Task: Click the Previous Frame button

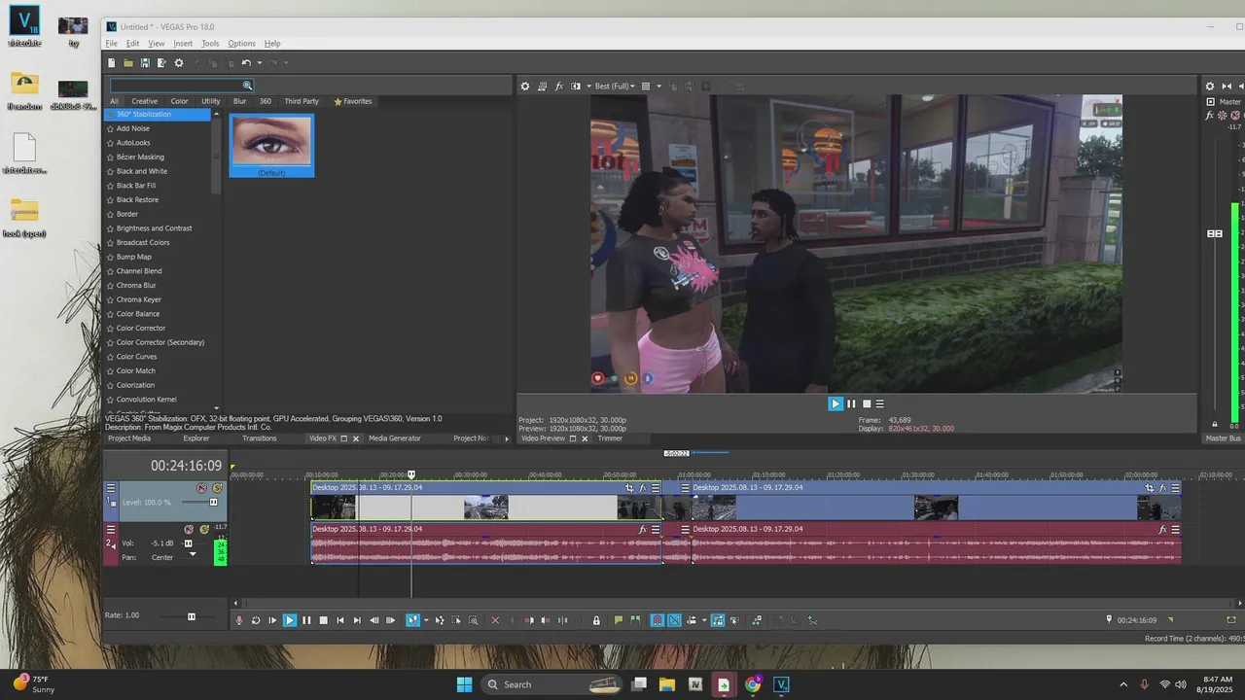Action: pos(374,620)
